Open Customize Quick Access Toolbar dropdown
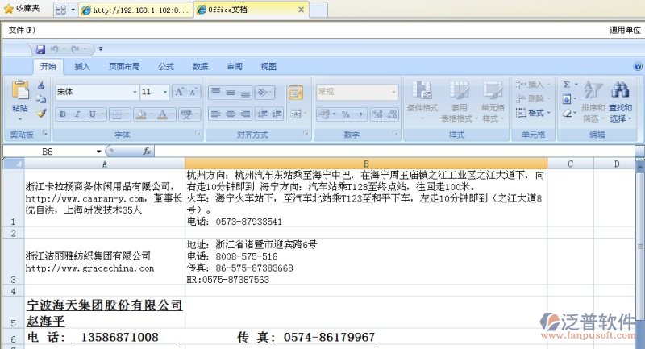The image size is (645, 349). (101, 49)
